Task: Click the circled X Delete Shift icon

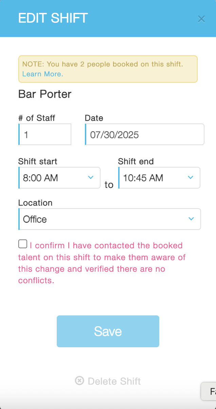Action: click(x=79, y=381)
